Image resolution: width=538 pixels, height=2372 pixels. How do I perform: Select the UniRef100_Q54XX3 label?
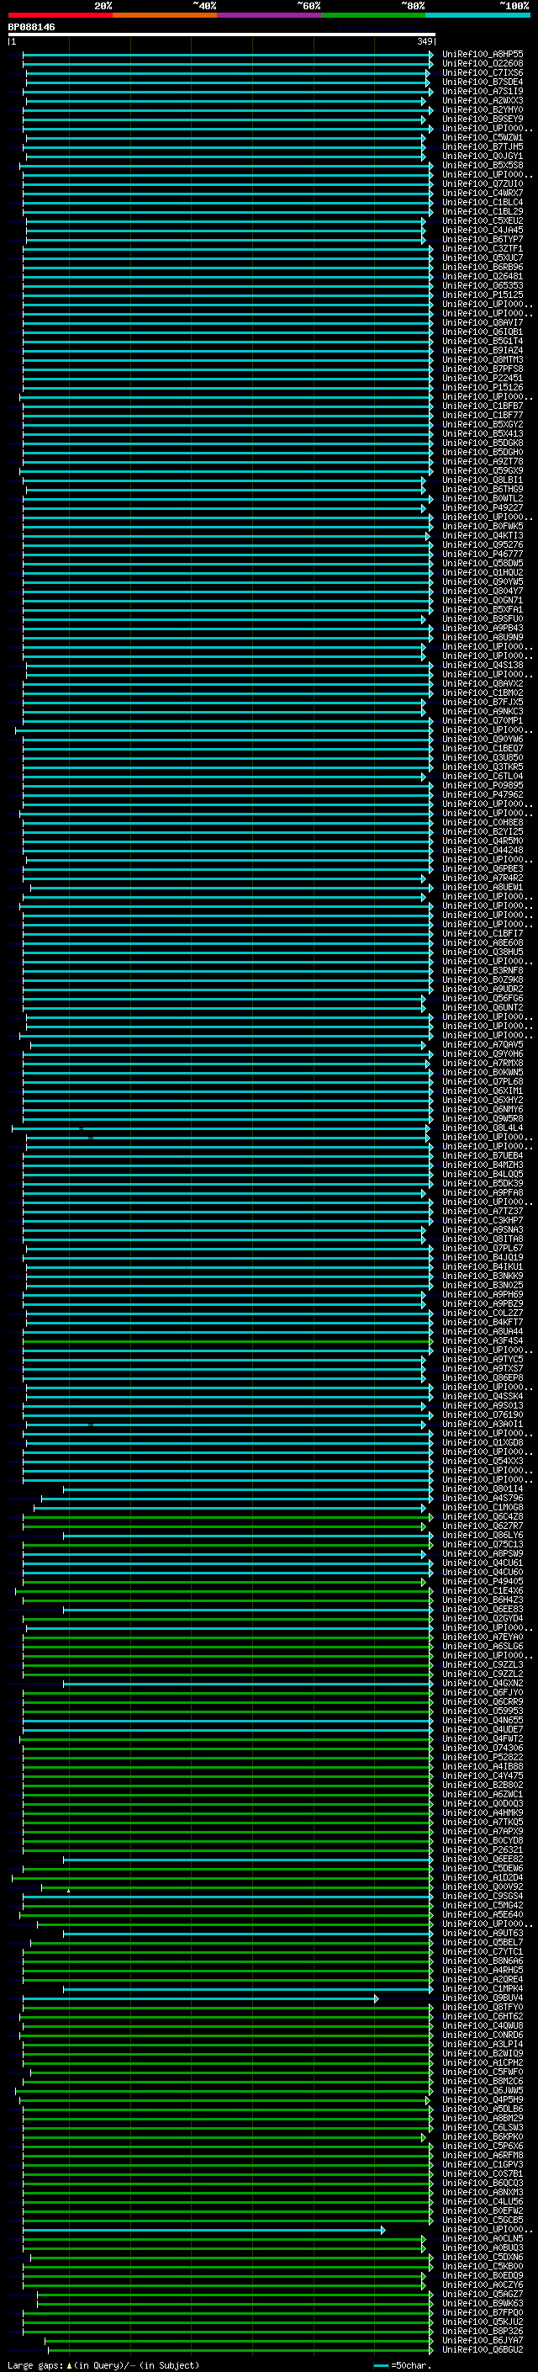[x=483, y=1462]
